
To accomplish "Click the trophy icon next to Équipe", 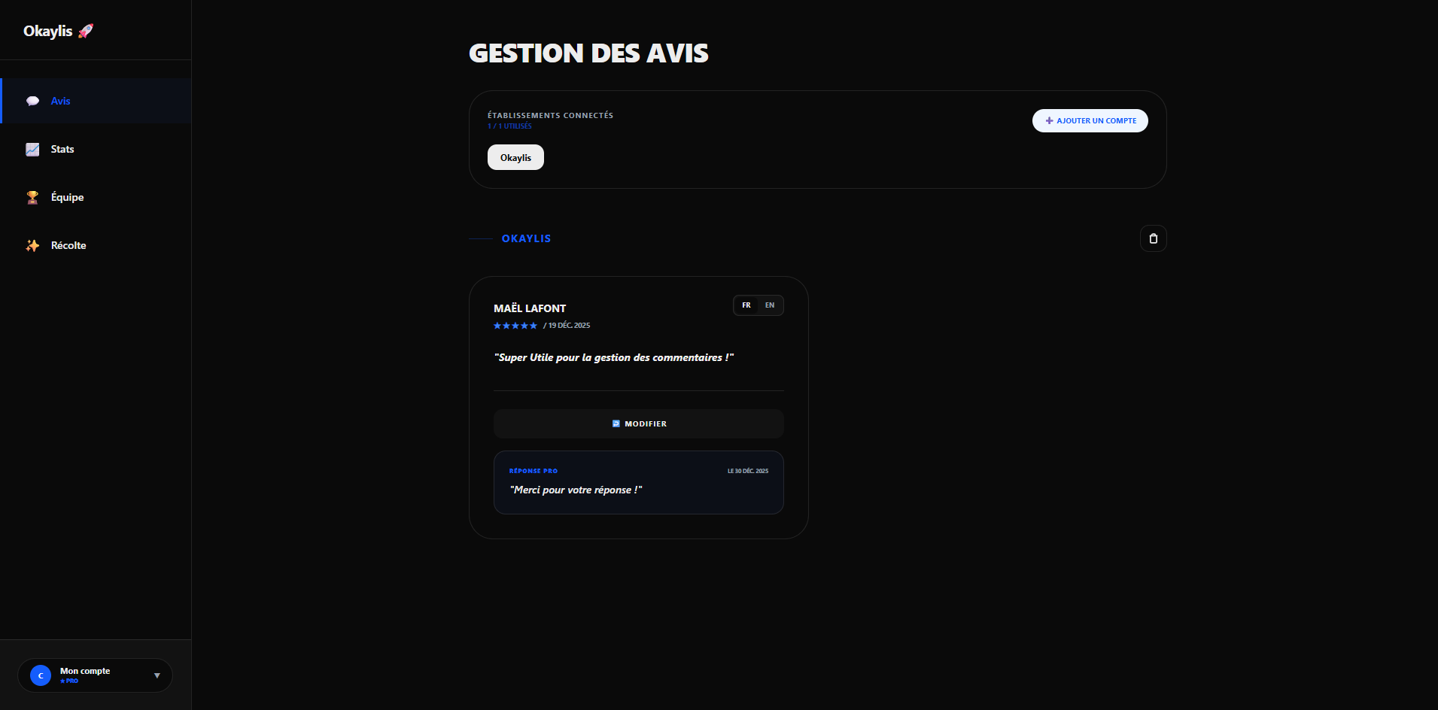I will (x=32, y=197).
